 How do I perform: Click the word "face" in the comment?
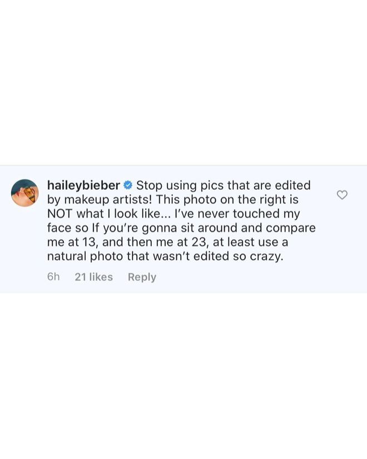(60, 228)
